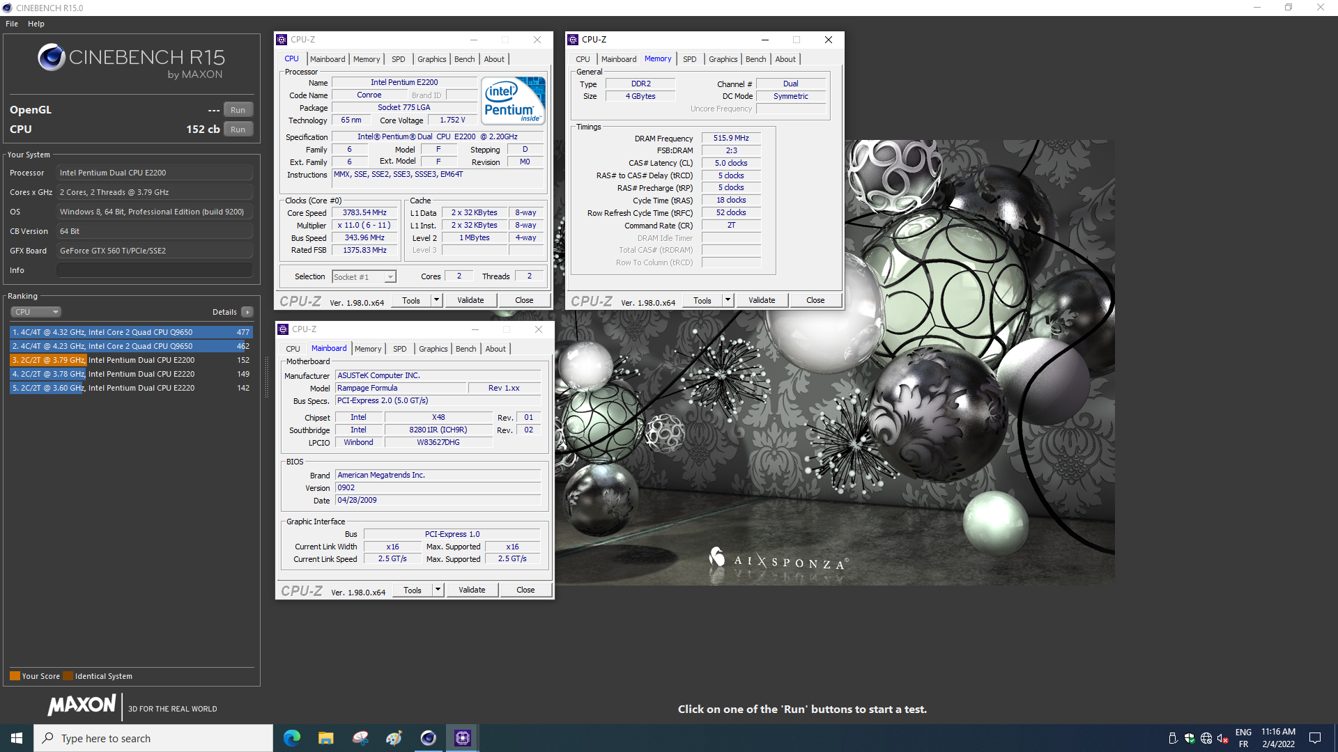
Task: Open the Windows Security tray icon
Action: pos(1190,739)
